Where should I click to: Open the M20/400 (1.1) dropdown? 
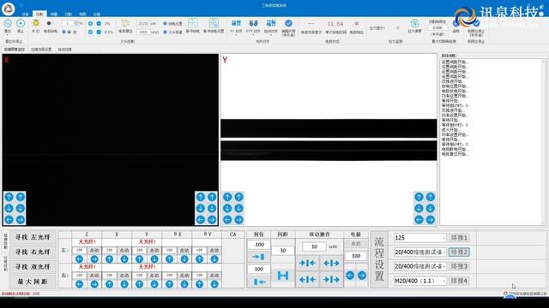point(420,281)
